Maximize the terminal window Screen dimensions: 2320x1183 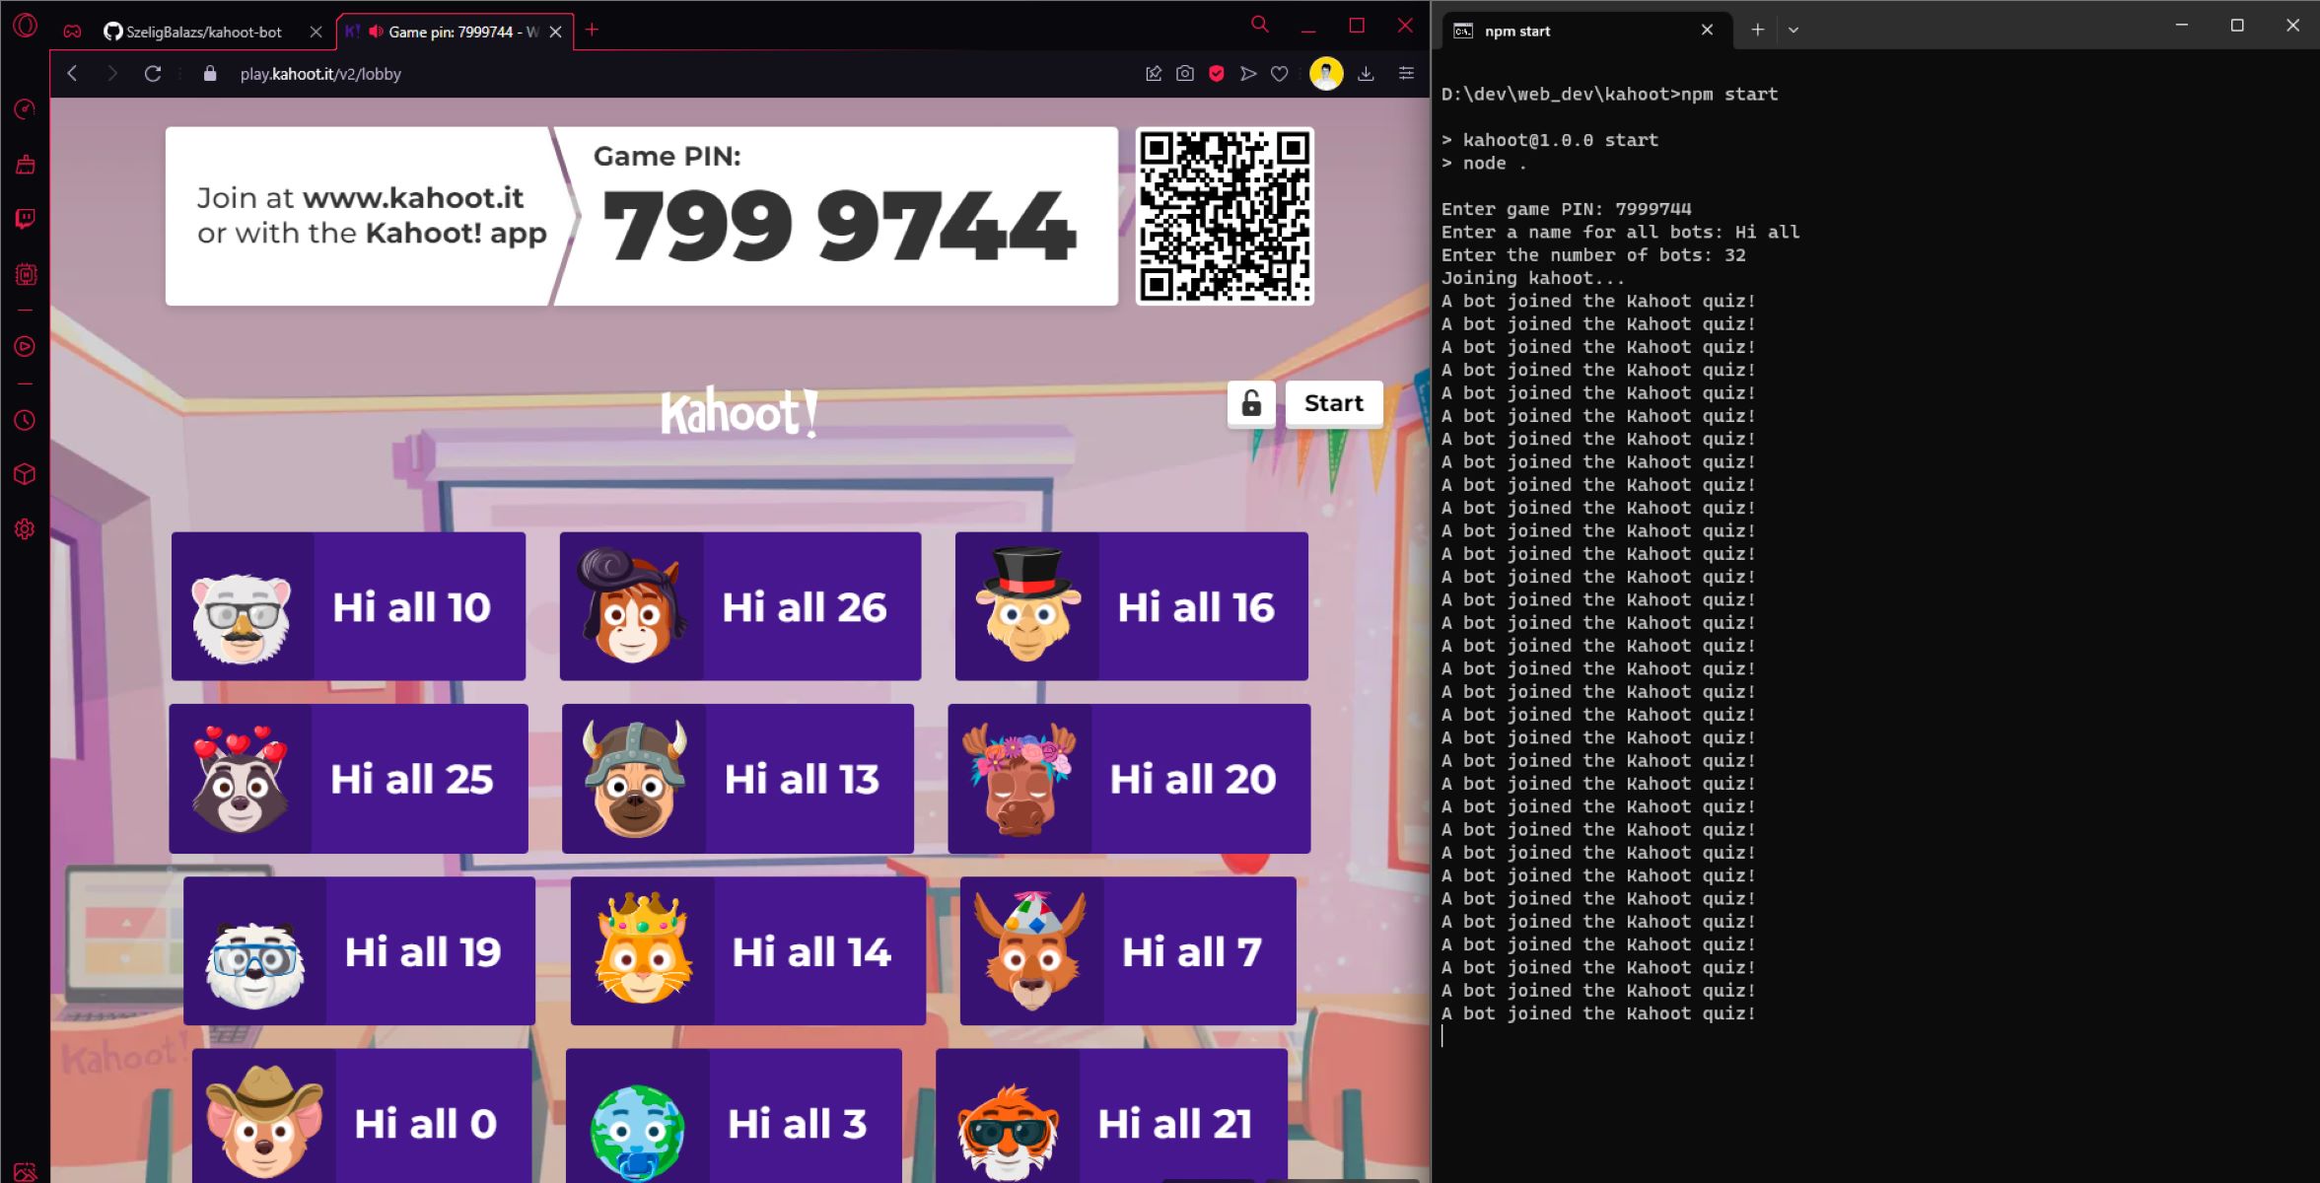(2237, 26)
